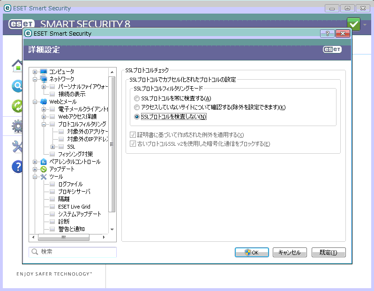Click the tree vertical scrollbar thumb
The height and width of the screenshot is (291, 374).
pos(112,144)
